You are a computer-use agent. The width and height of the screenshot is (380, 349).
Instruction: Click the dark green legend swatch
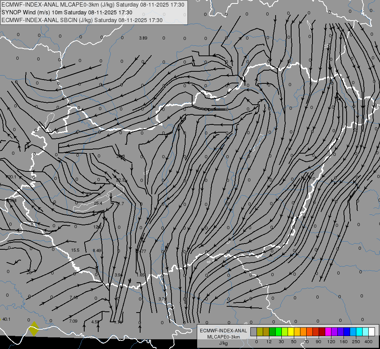(272, 332)
